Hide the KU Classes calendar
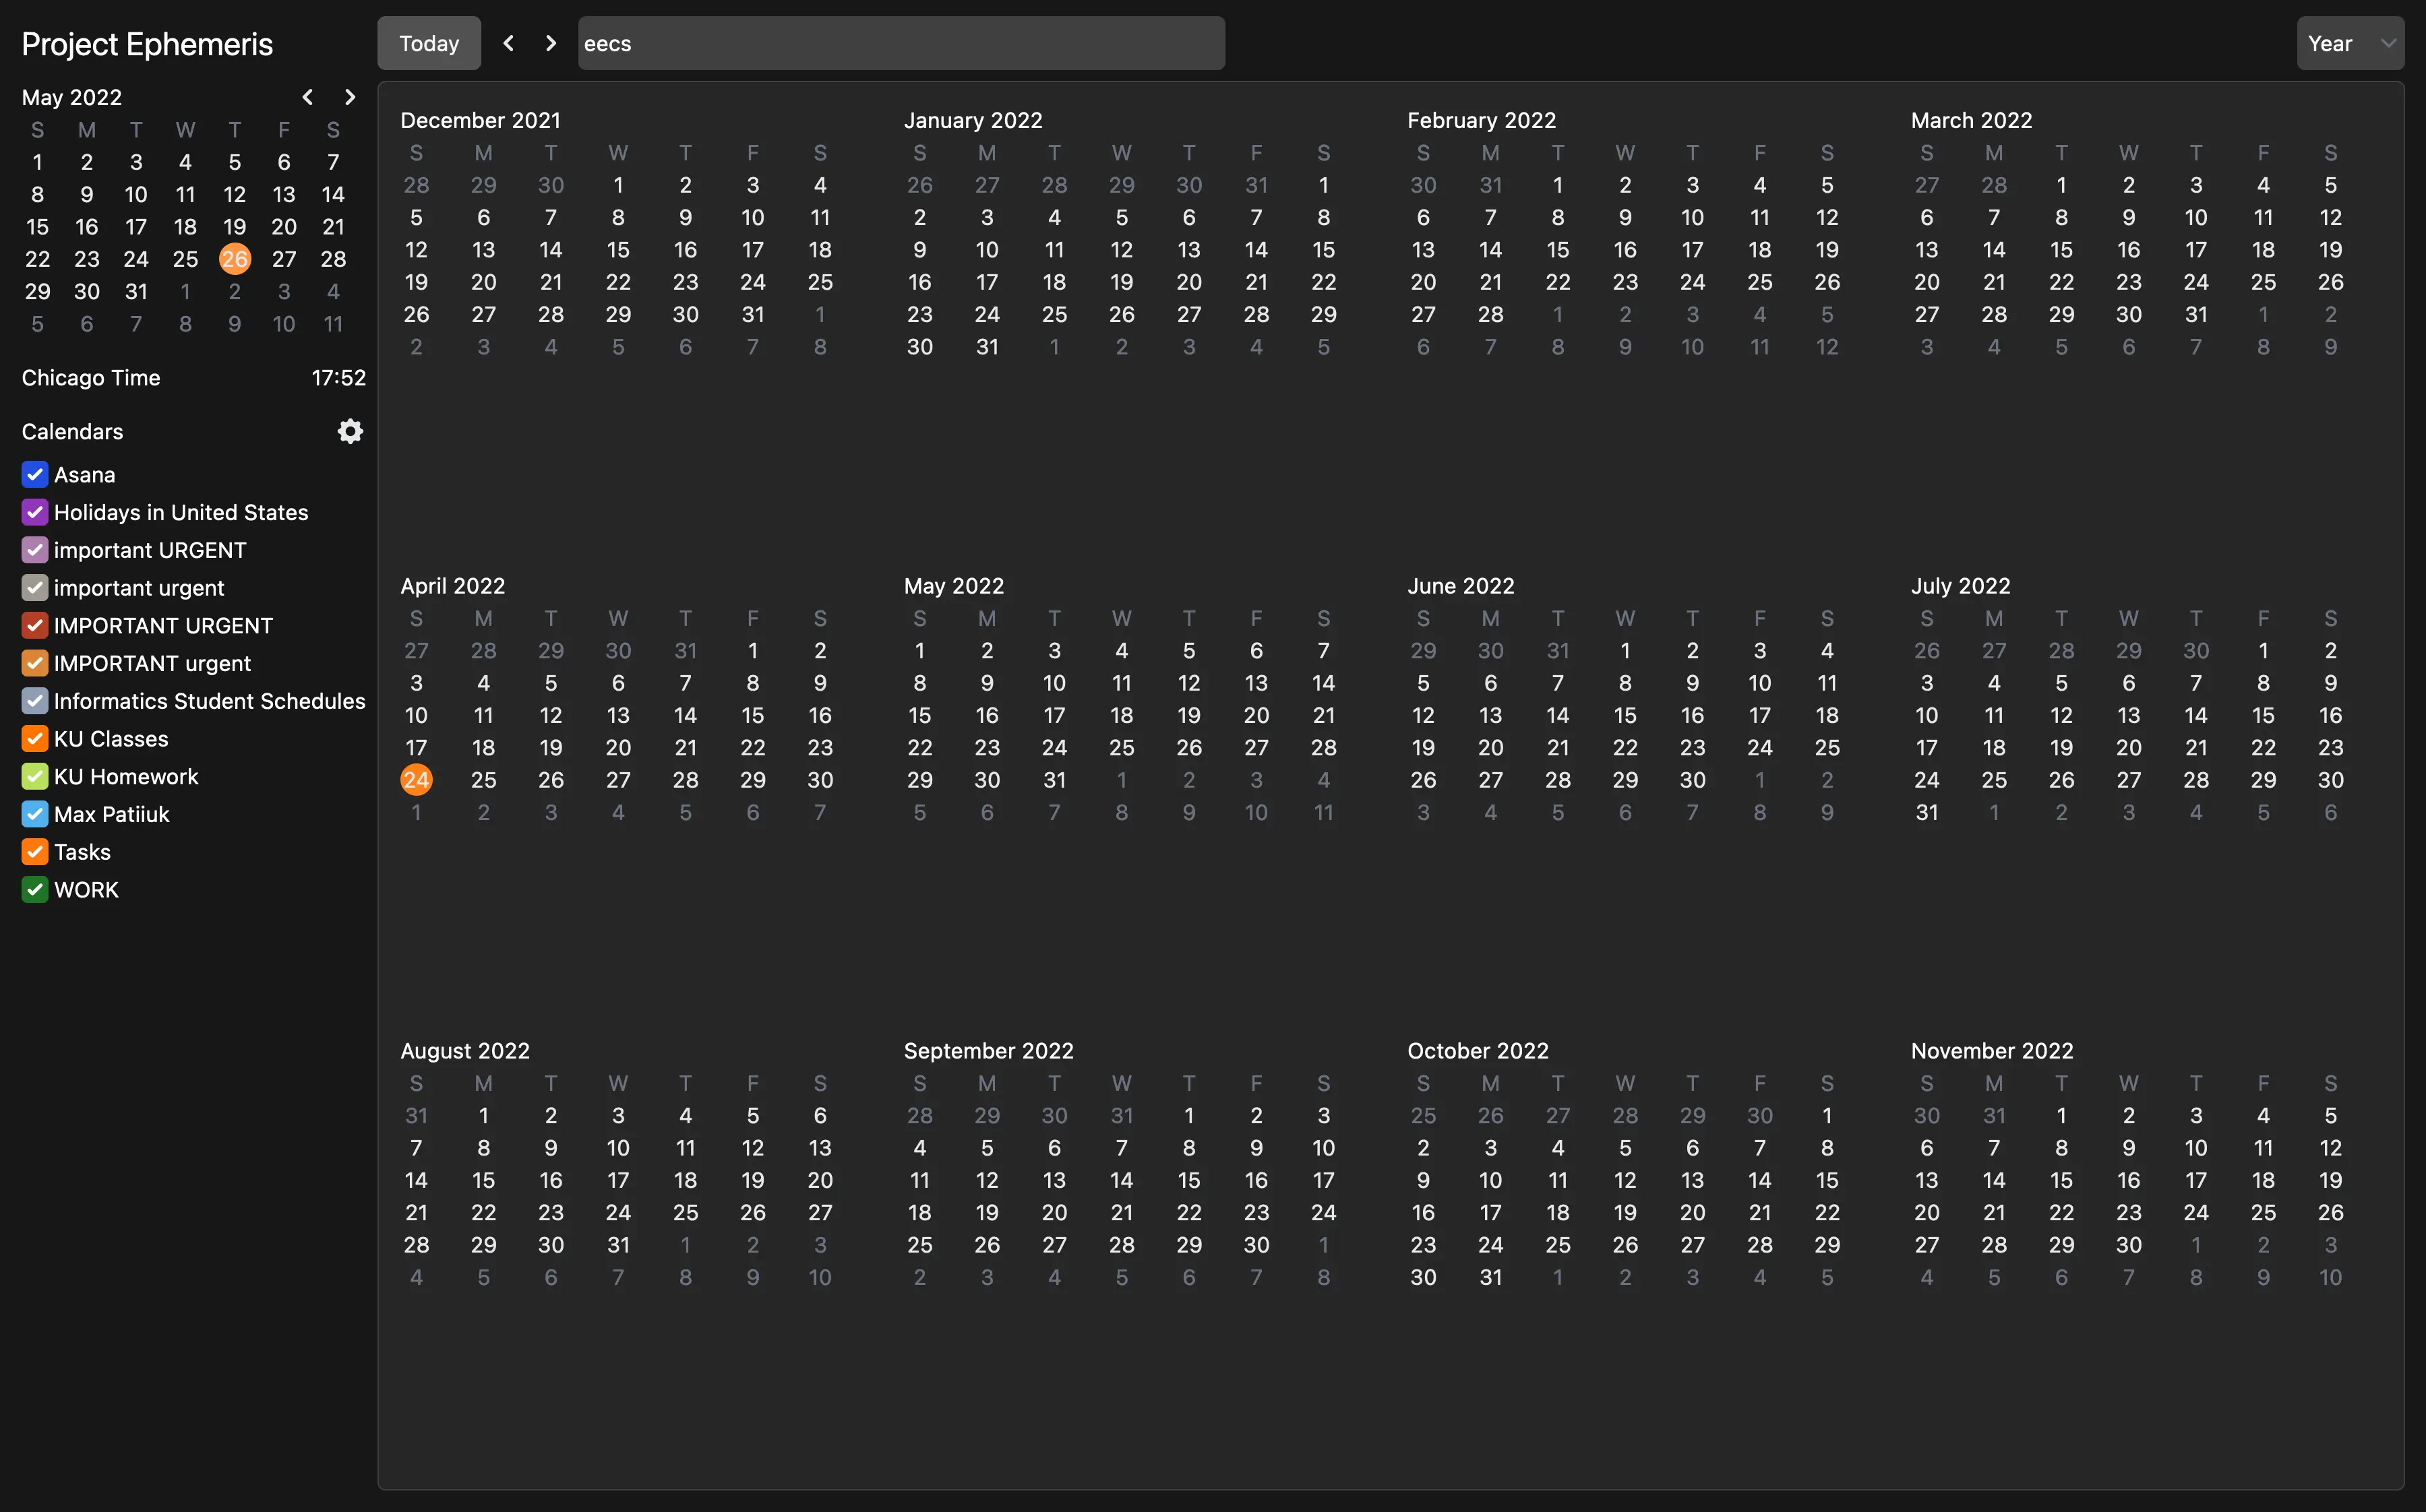 [x=35, y=738]
